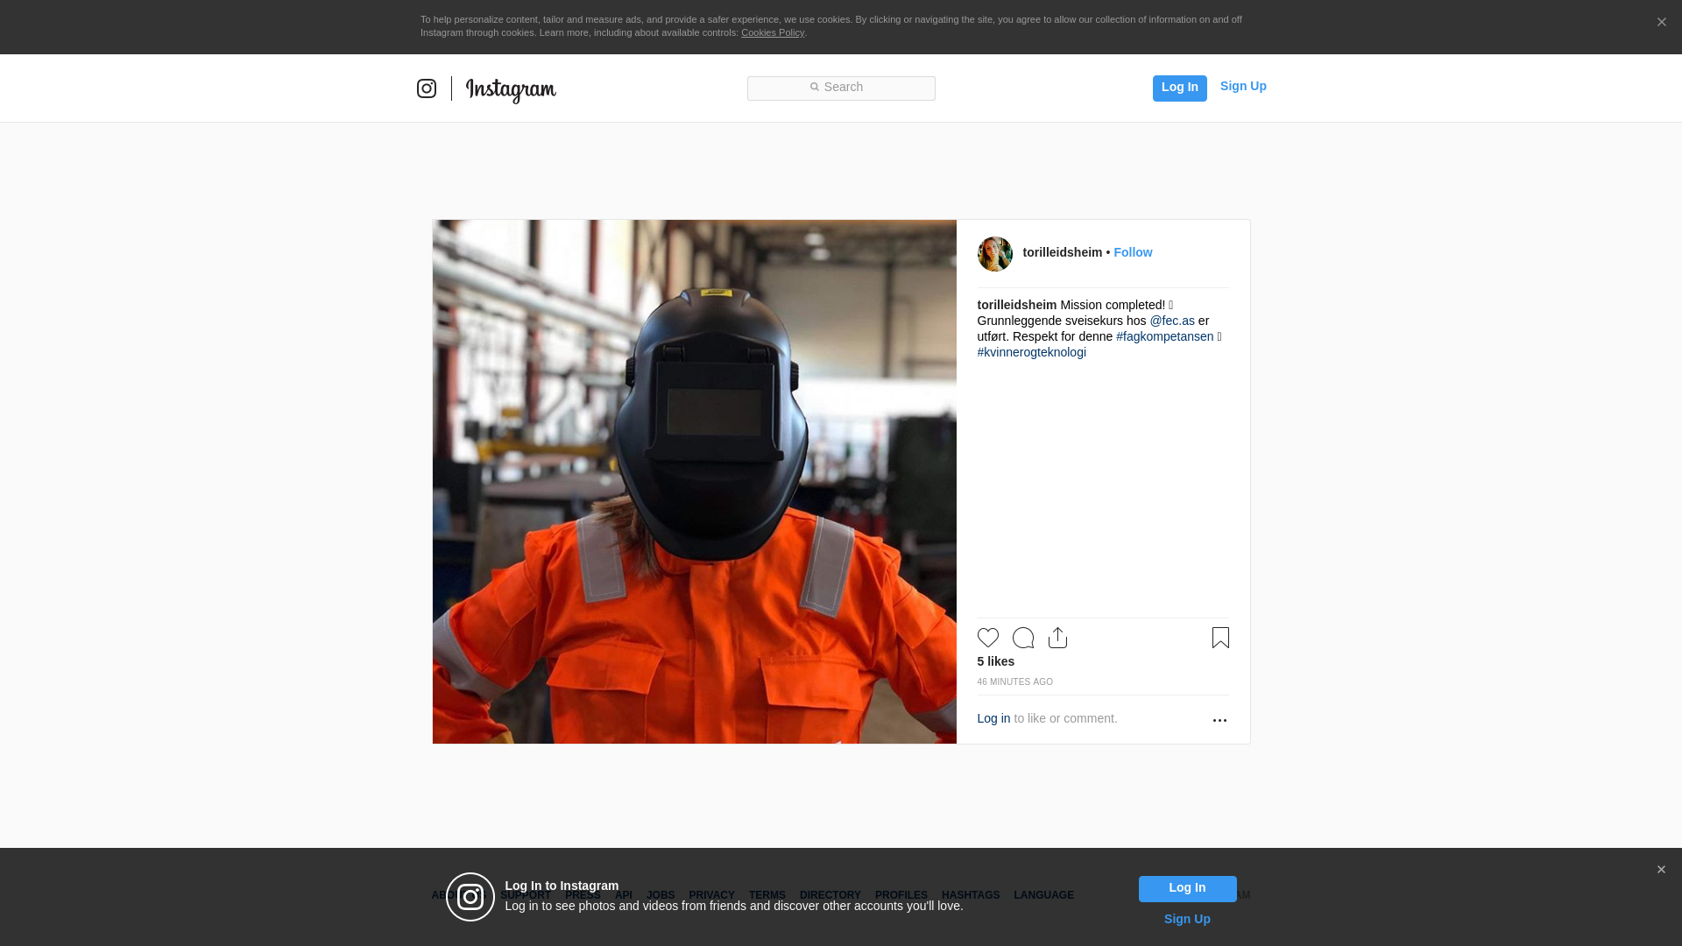The image size is (1682, 946).
Task: Open the PROFILES footer link
Action: click(901, 895)
